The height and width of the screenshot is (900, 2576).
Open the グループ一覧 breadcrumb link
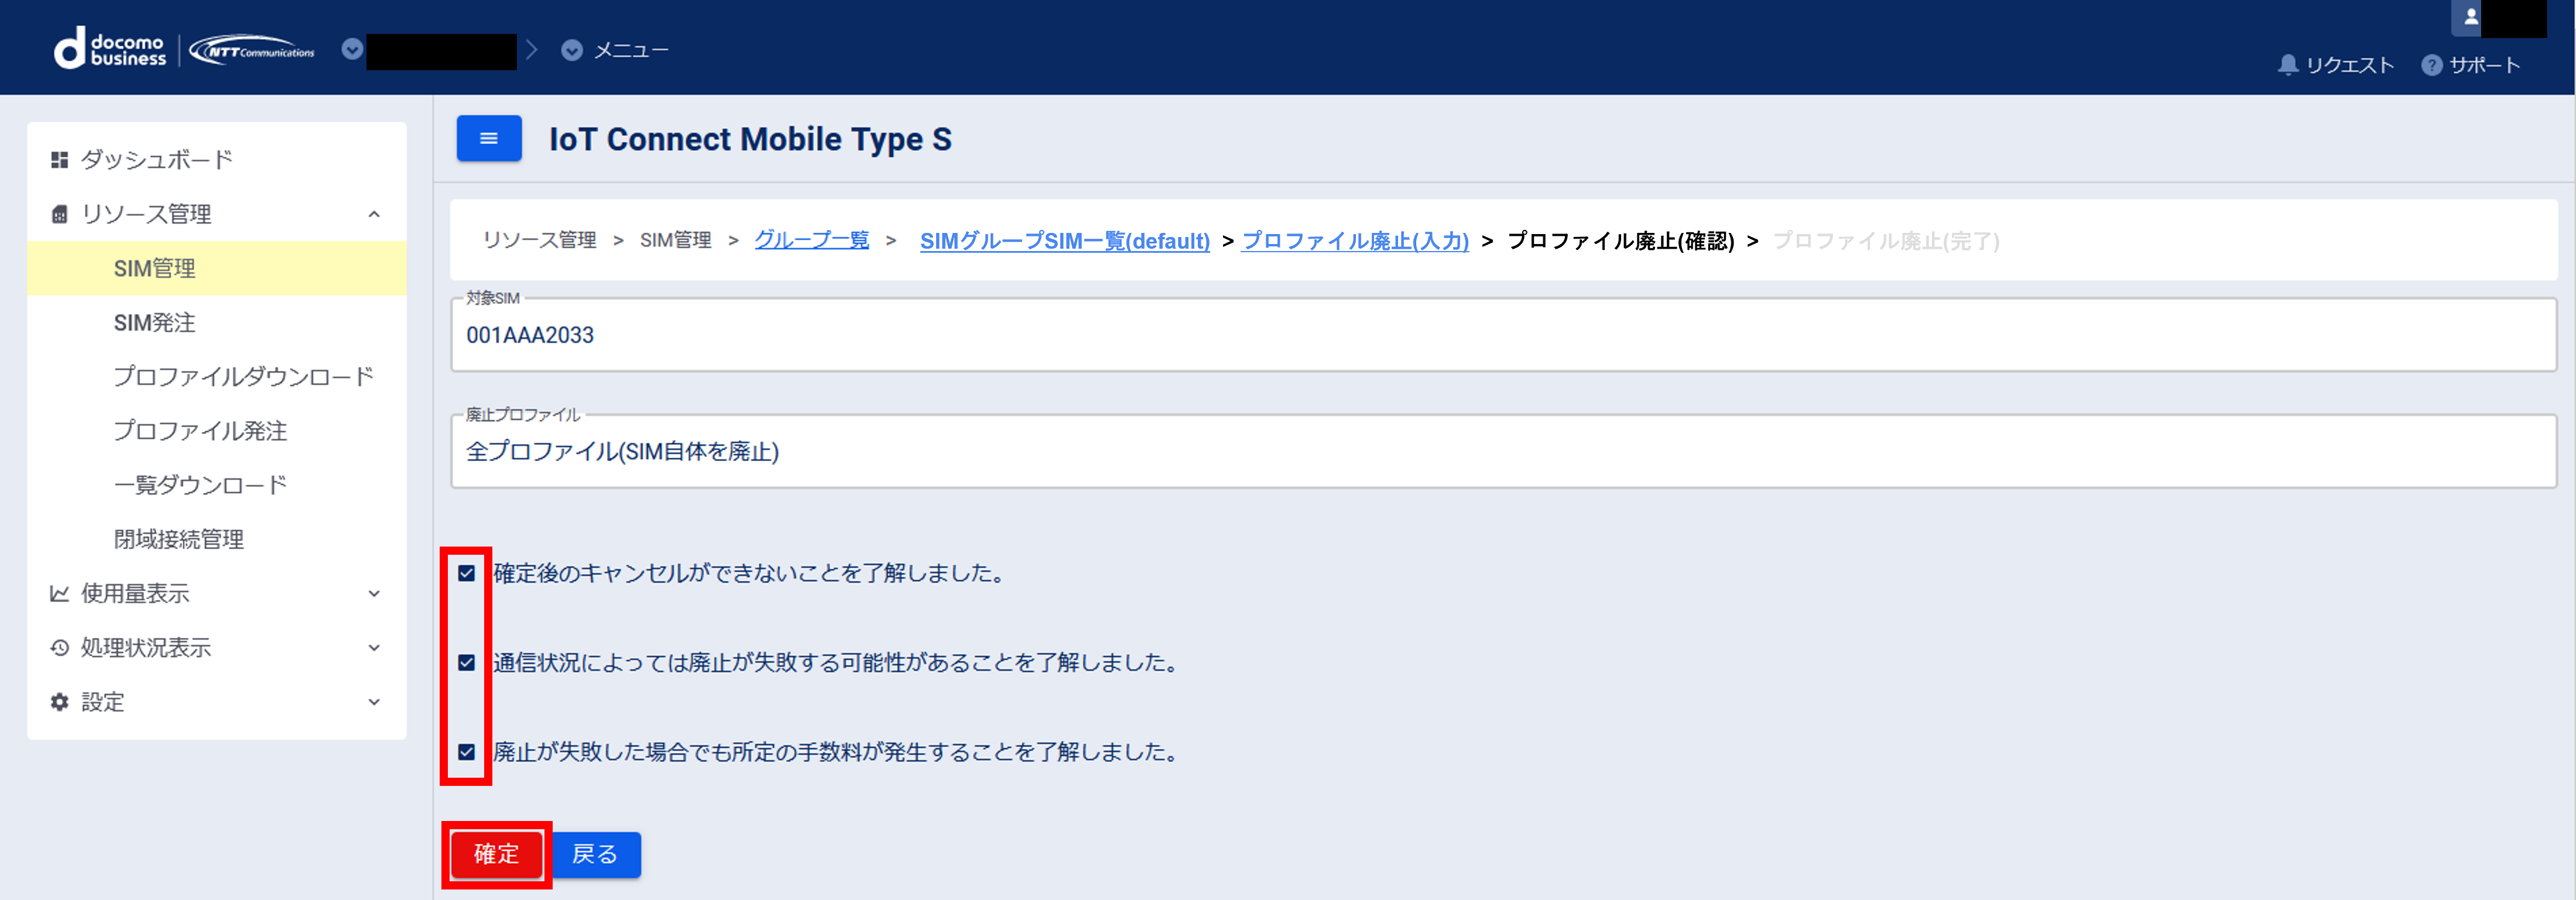811,240
